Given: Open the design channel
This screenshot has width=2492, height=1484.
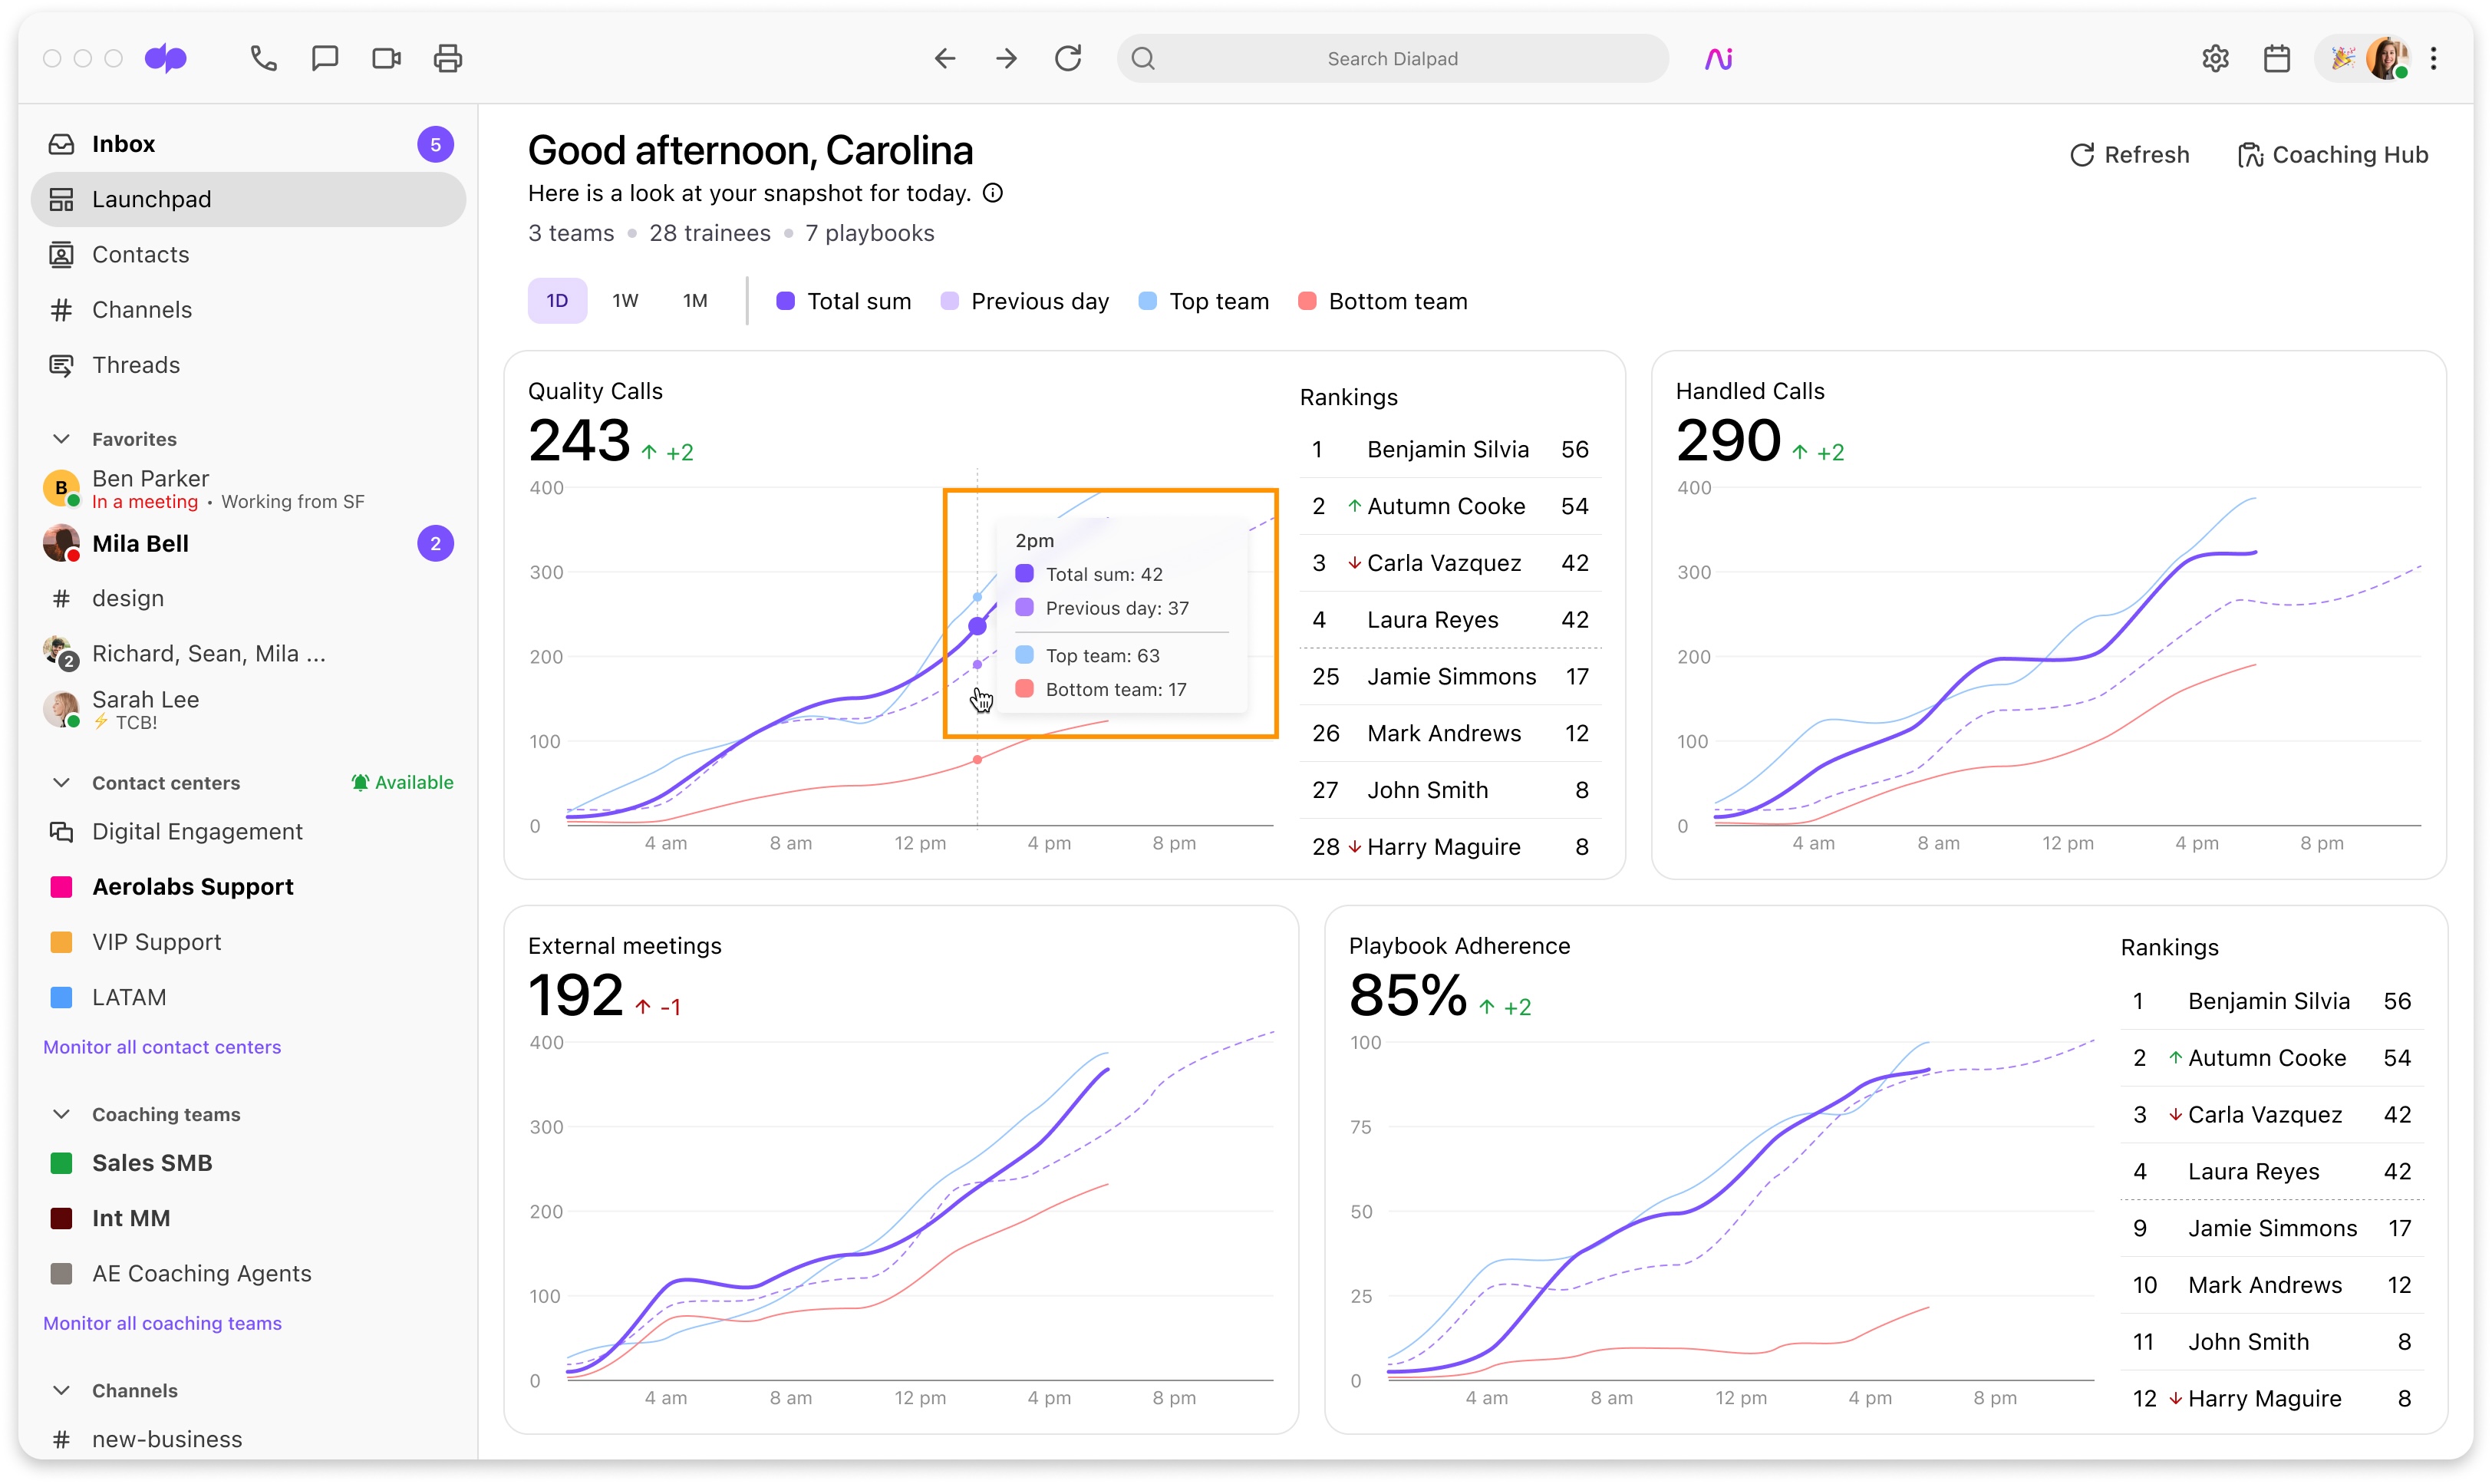Looking at the screenshot, I should (248, 598).
